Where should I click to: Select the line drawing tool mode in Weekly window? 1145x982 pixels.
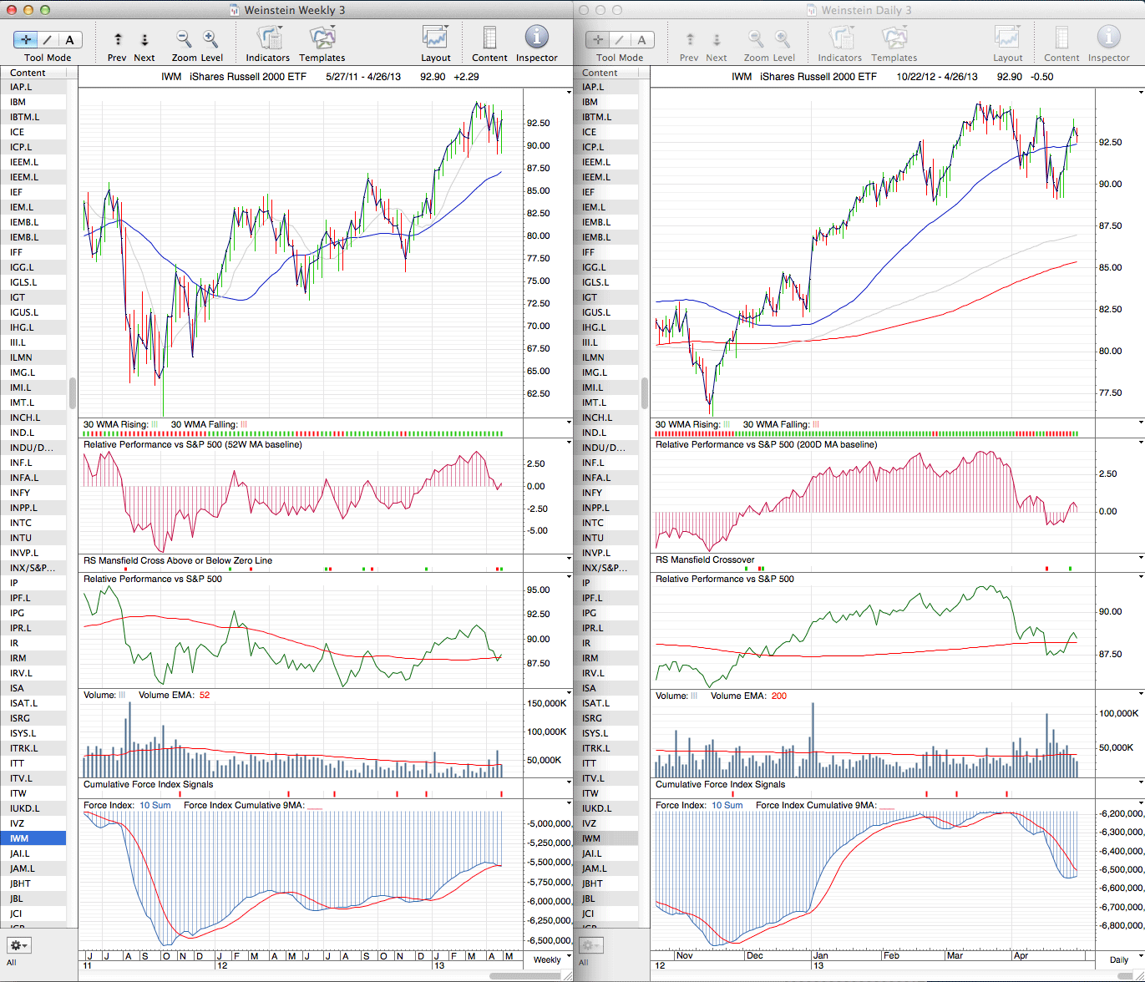(48, 39)
